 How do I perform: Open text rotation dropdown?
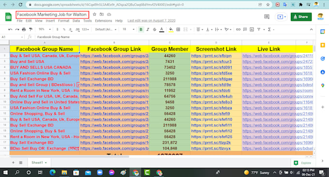tap(228, 29)
